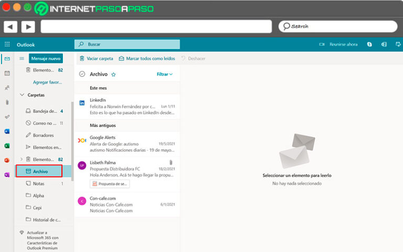Screen dimensions: 403x252
Task: Click the Actualizar a Microsoft 365 link
Action: point(43,240)
